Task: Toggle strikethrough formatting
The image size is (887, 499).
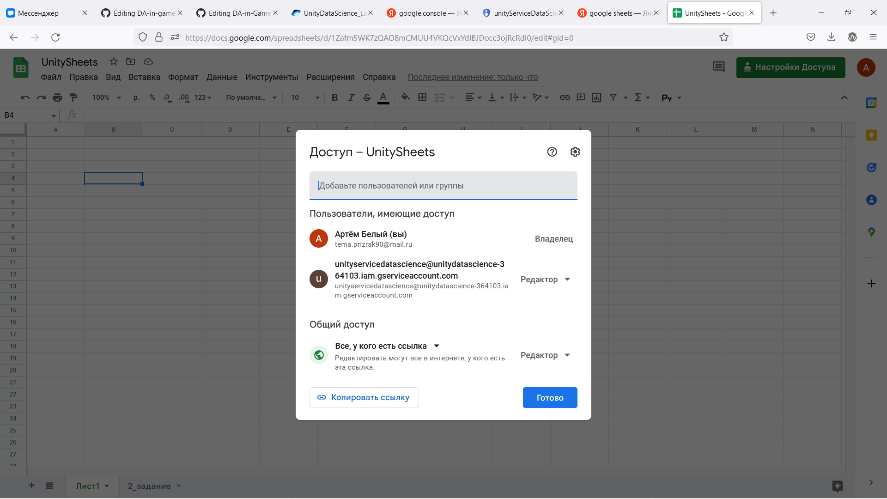Action: (367, 97)
